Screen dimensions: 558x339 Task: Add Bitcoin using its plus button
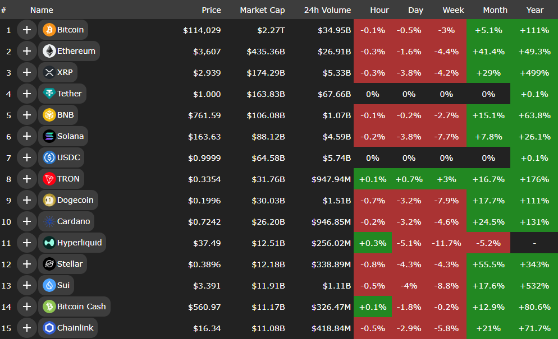[x=26, y=30]
